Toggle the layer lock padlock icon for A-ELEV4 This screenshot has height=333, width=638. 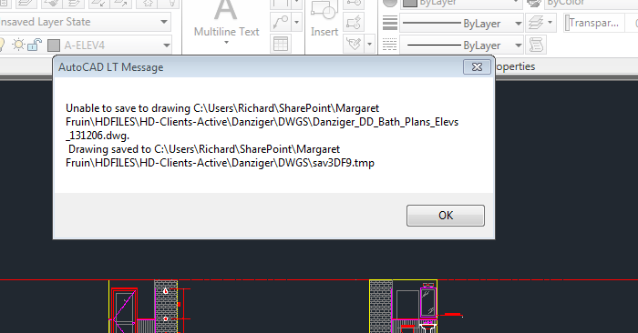[35, 45]
